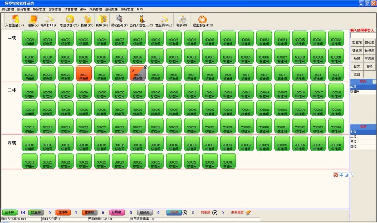Open 销售管理 menu
Viewport: 377px width, 223px height.
(x=70, y=9)
